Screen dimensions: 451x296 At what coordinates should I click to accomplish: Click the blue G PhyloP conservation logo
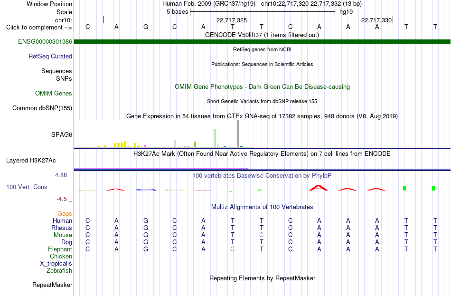(146, 190)
